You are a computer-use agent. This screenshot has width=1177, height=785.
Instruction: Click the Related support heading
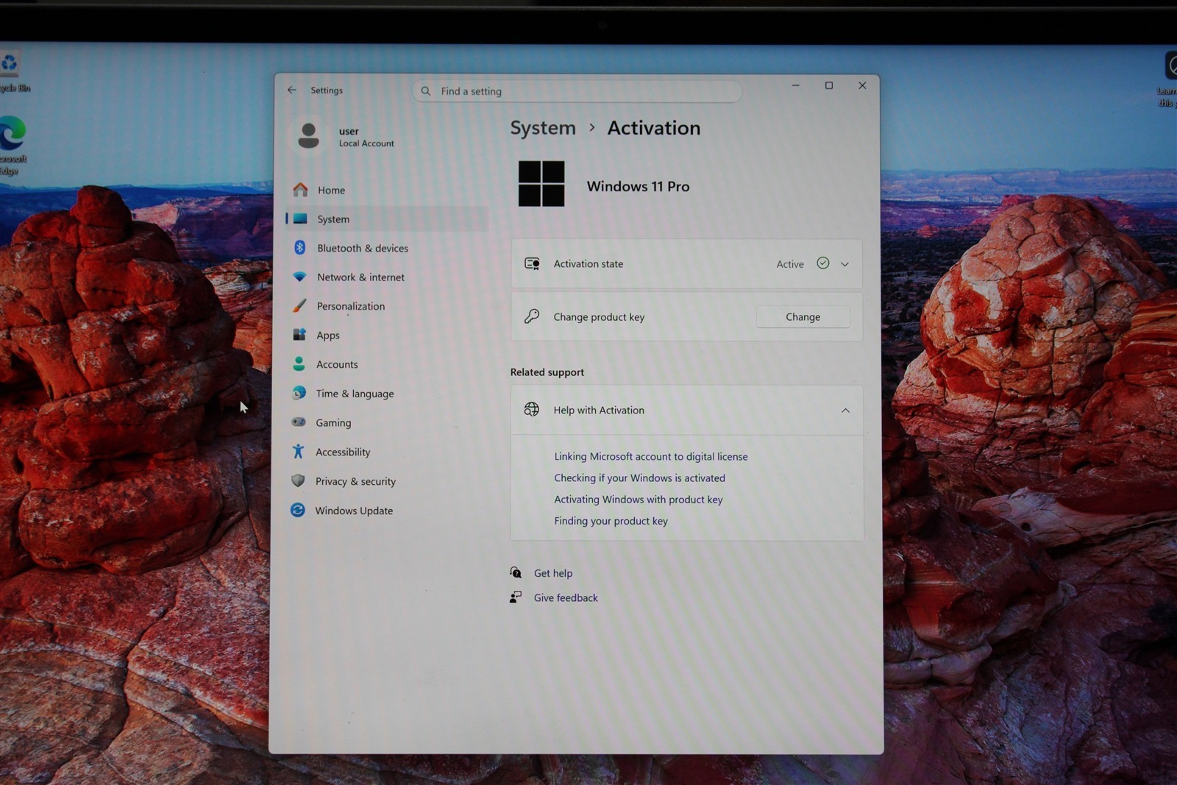(547, 372)
